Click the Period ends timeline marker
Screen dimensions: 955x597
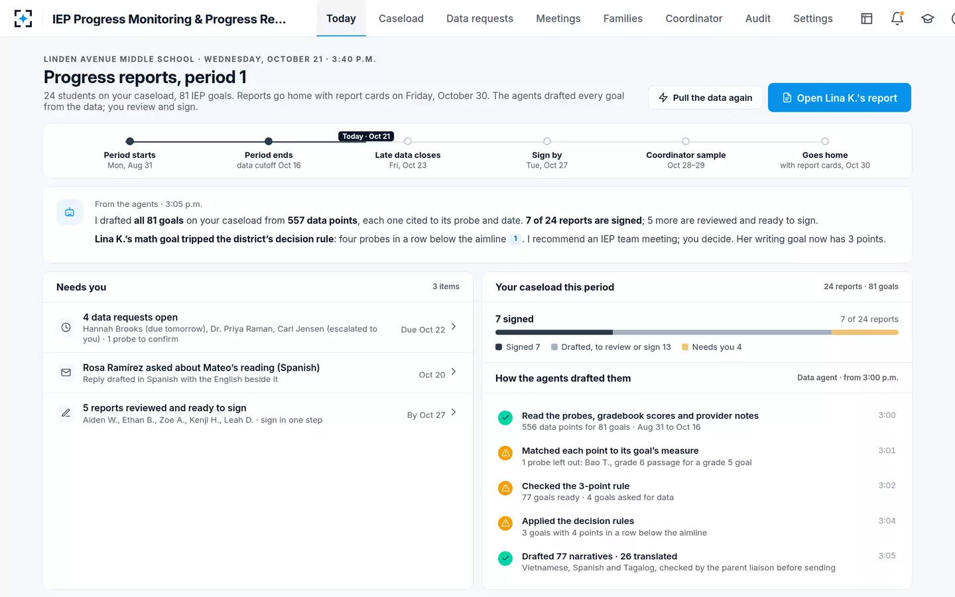pyautogui.click(x=269, y=141)
